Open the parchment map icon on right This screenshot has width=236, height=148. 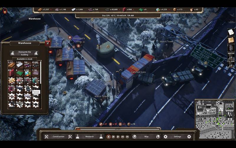pos(231,40)
